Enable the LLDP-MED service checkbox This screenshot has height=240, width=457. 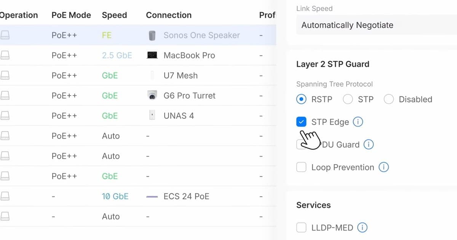coord(301,227)
